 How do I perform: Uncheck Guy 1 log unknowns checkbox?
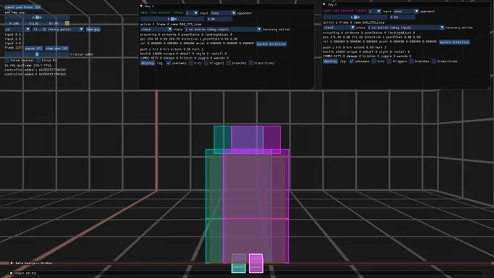pyautogui.click(x=169, y=63)
